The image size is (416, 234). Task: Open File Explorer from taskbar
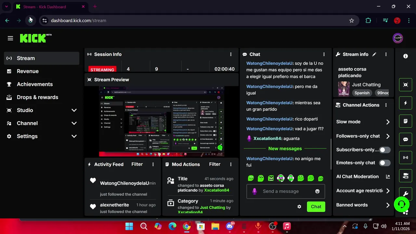pyautogui.click(x=215, y=226)
